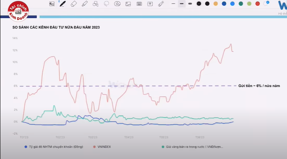The height and width of the screenshot is (159, 287).
Task: Click the T05'23 x-axis label
Action: tap(164, 137)
